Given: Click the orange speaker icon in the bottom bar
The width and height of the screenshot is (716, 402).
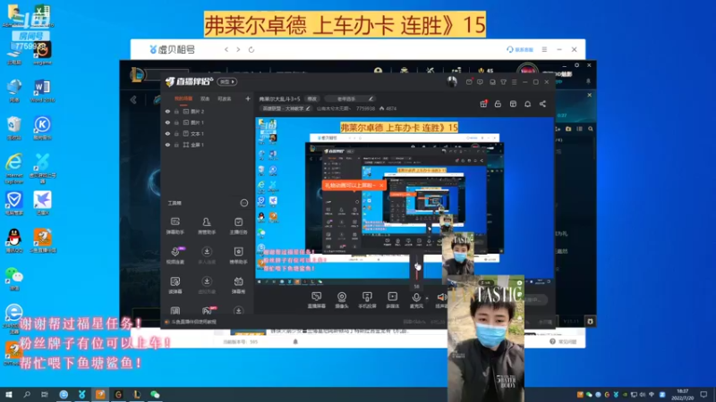Looking at the screenshot, I should pos(441,297).
